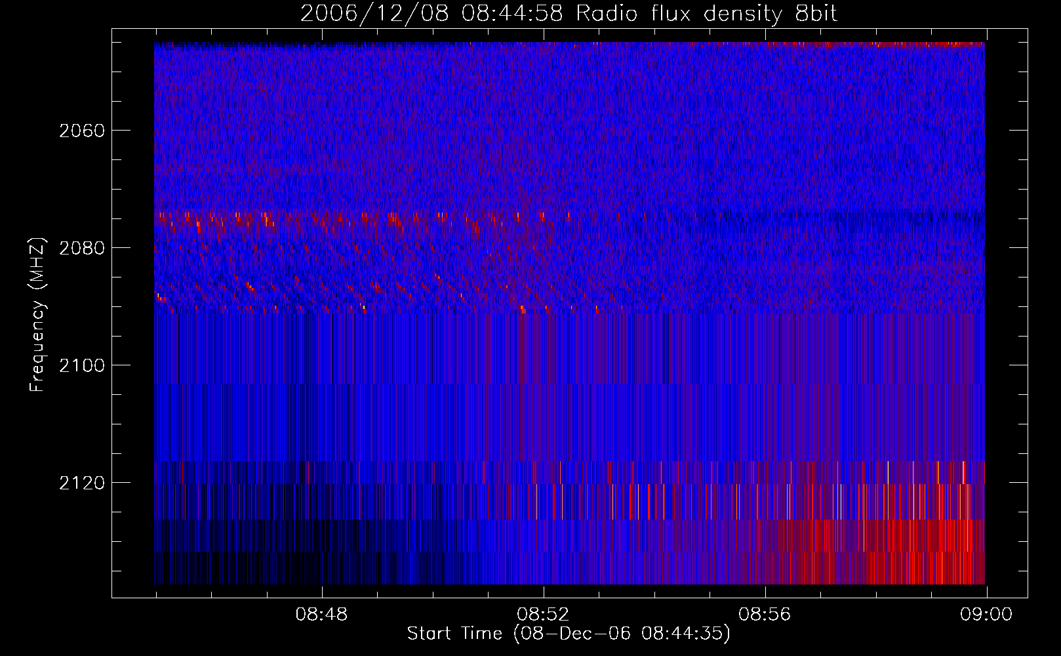Click the 08:48 time tick label
Screen dimensions: 1061x656
click(x=321, y=615)
